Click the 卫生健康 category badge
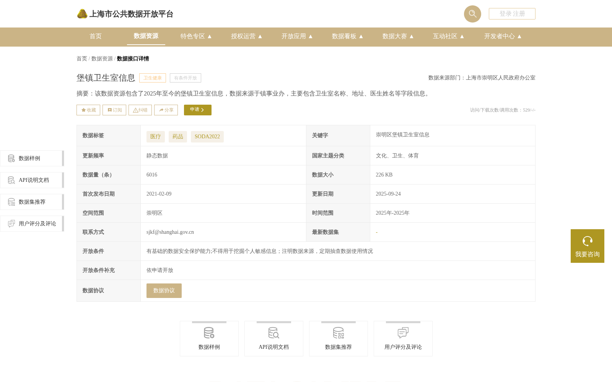Viewport: 612px width, 382px height. pos(153,78)
